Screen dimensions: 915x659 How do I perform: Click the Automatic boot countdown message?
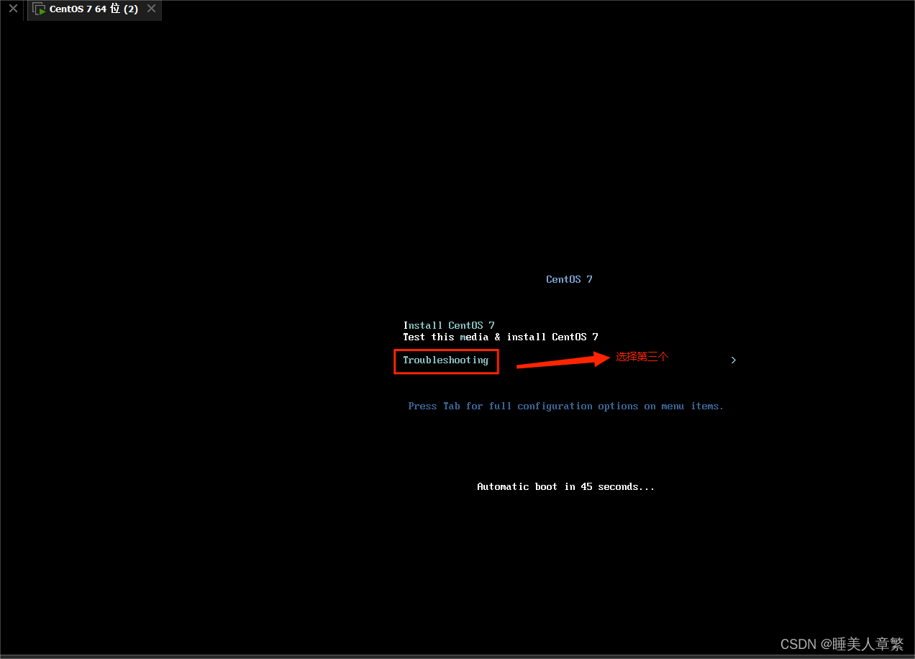(x=565, y=486)
